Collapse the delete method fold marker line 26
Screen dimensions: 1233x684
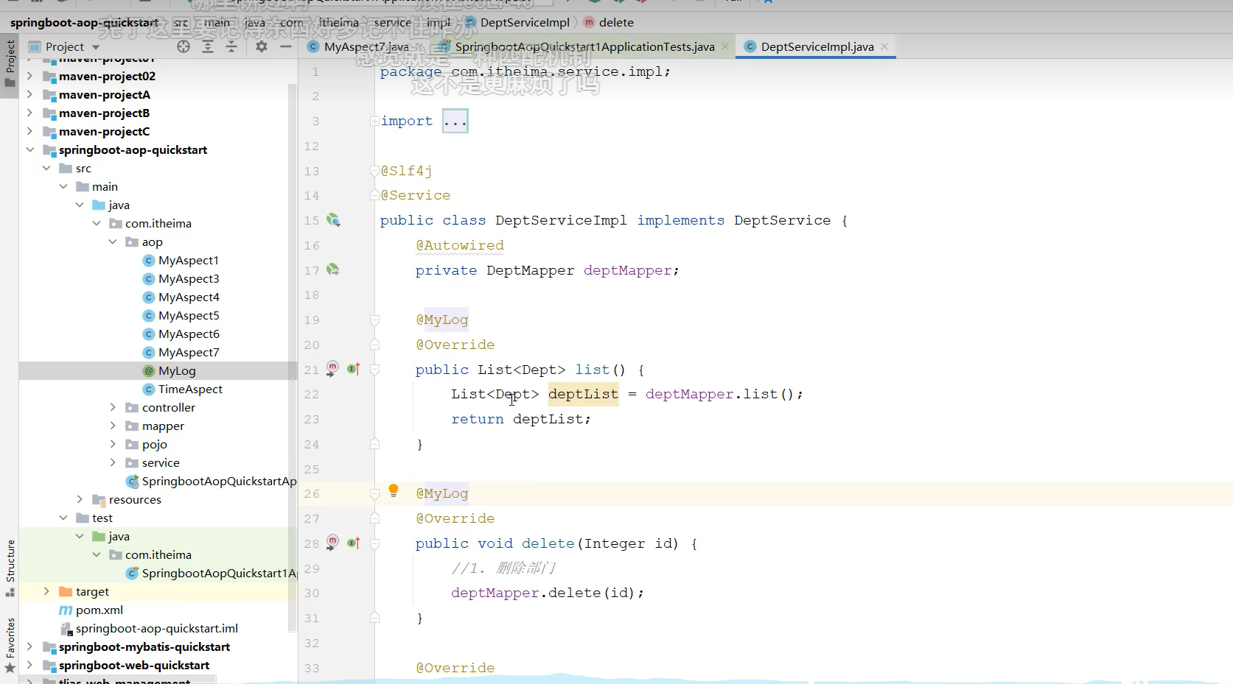(374, 493)
